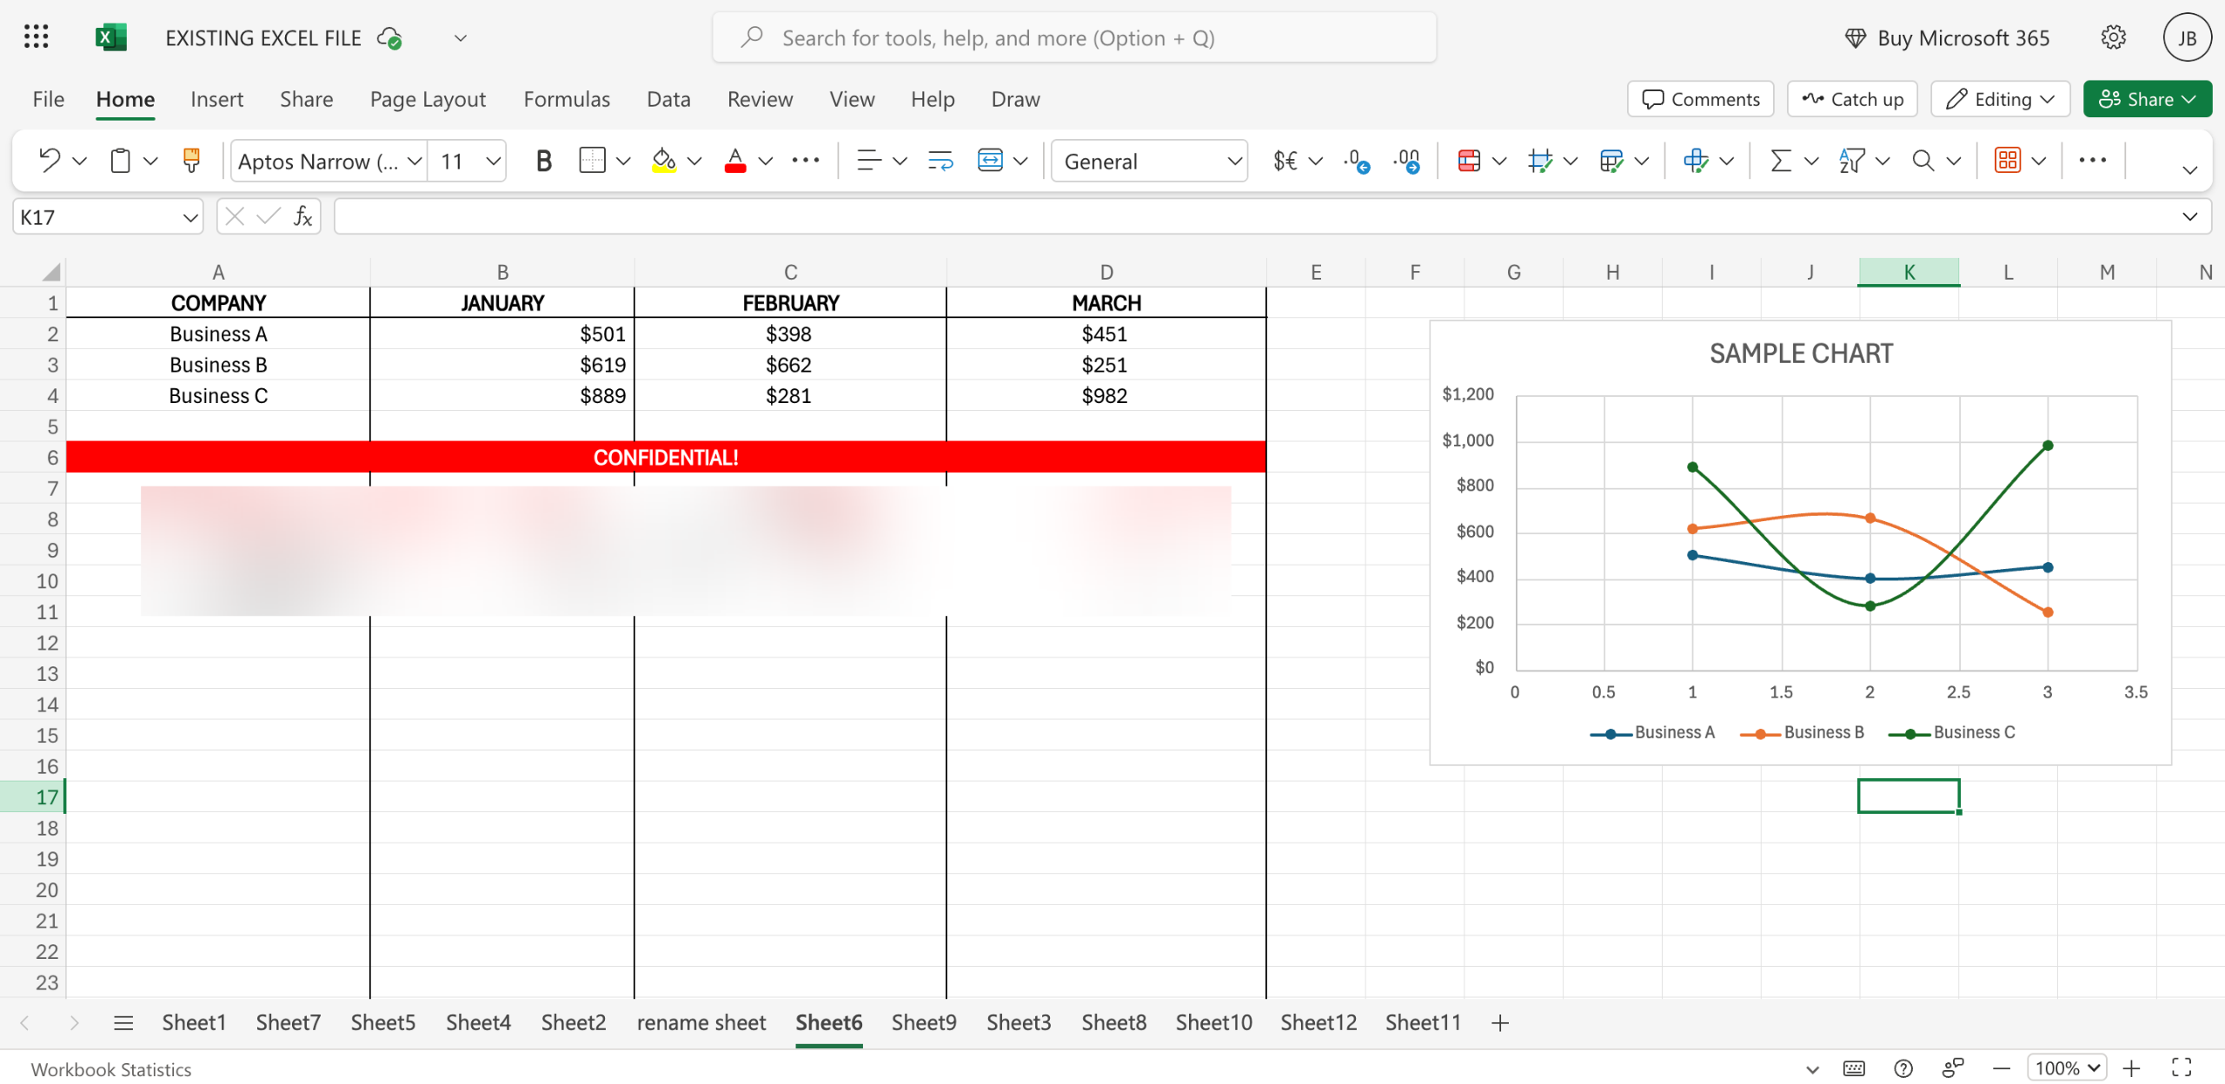Click the Undo icon

pyautogui.click(x=50, y=161)
